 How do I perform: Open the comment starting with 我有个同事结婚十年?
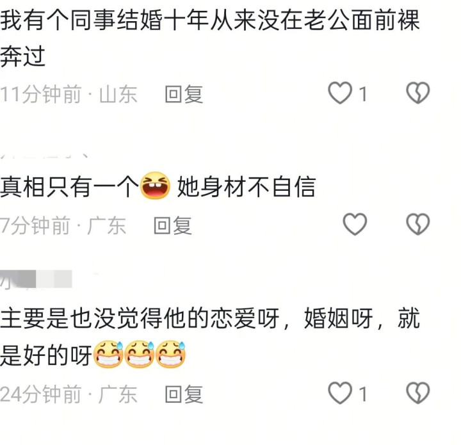point(209,38)
